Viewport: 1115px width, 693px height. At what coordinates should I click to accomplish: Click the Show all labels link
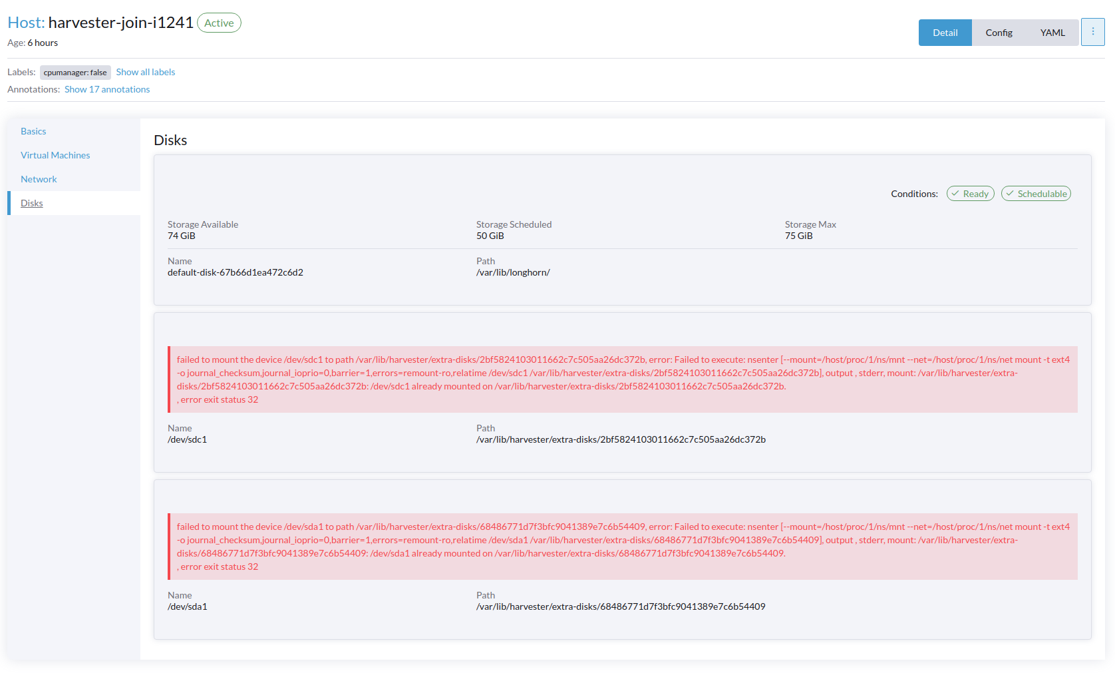point(146,72)
